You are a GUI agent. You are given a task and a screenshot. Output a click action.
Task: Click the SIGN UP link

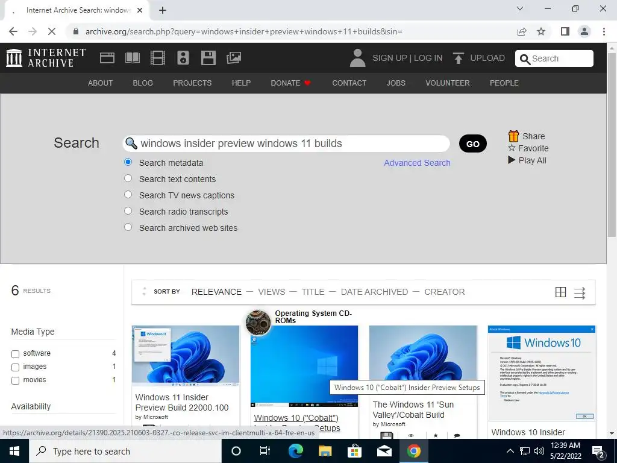tap(390, 58)
